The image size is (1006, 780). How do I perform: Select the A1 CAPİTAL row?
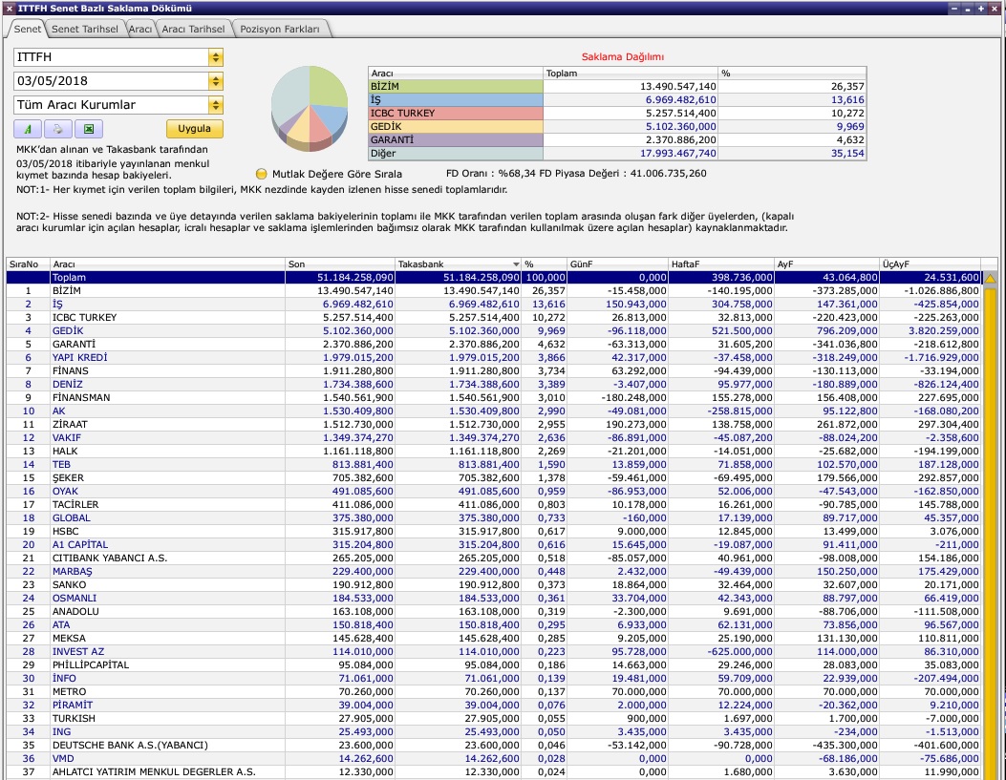point(493,545)
